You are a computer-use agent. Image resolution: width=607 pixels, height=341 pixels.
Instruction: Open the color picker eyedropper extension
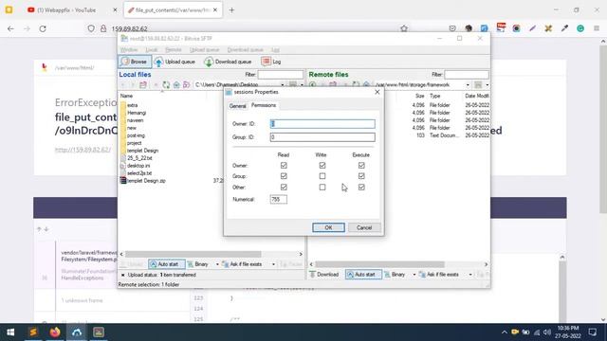pos(564,28)
